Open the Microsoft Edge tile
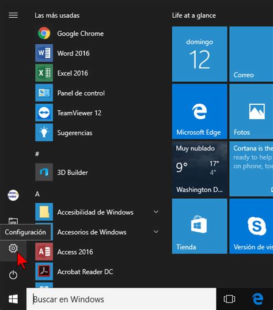The width and height of the screenshot is (273, 310). tap(199, 111)
